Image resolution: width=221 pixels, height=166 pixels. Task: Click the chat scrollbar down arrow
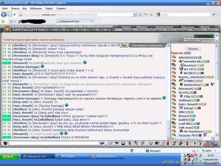(168, 138)
